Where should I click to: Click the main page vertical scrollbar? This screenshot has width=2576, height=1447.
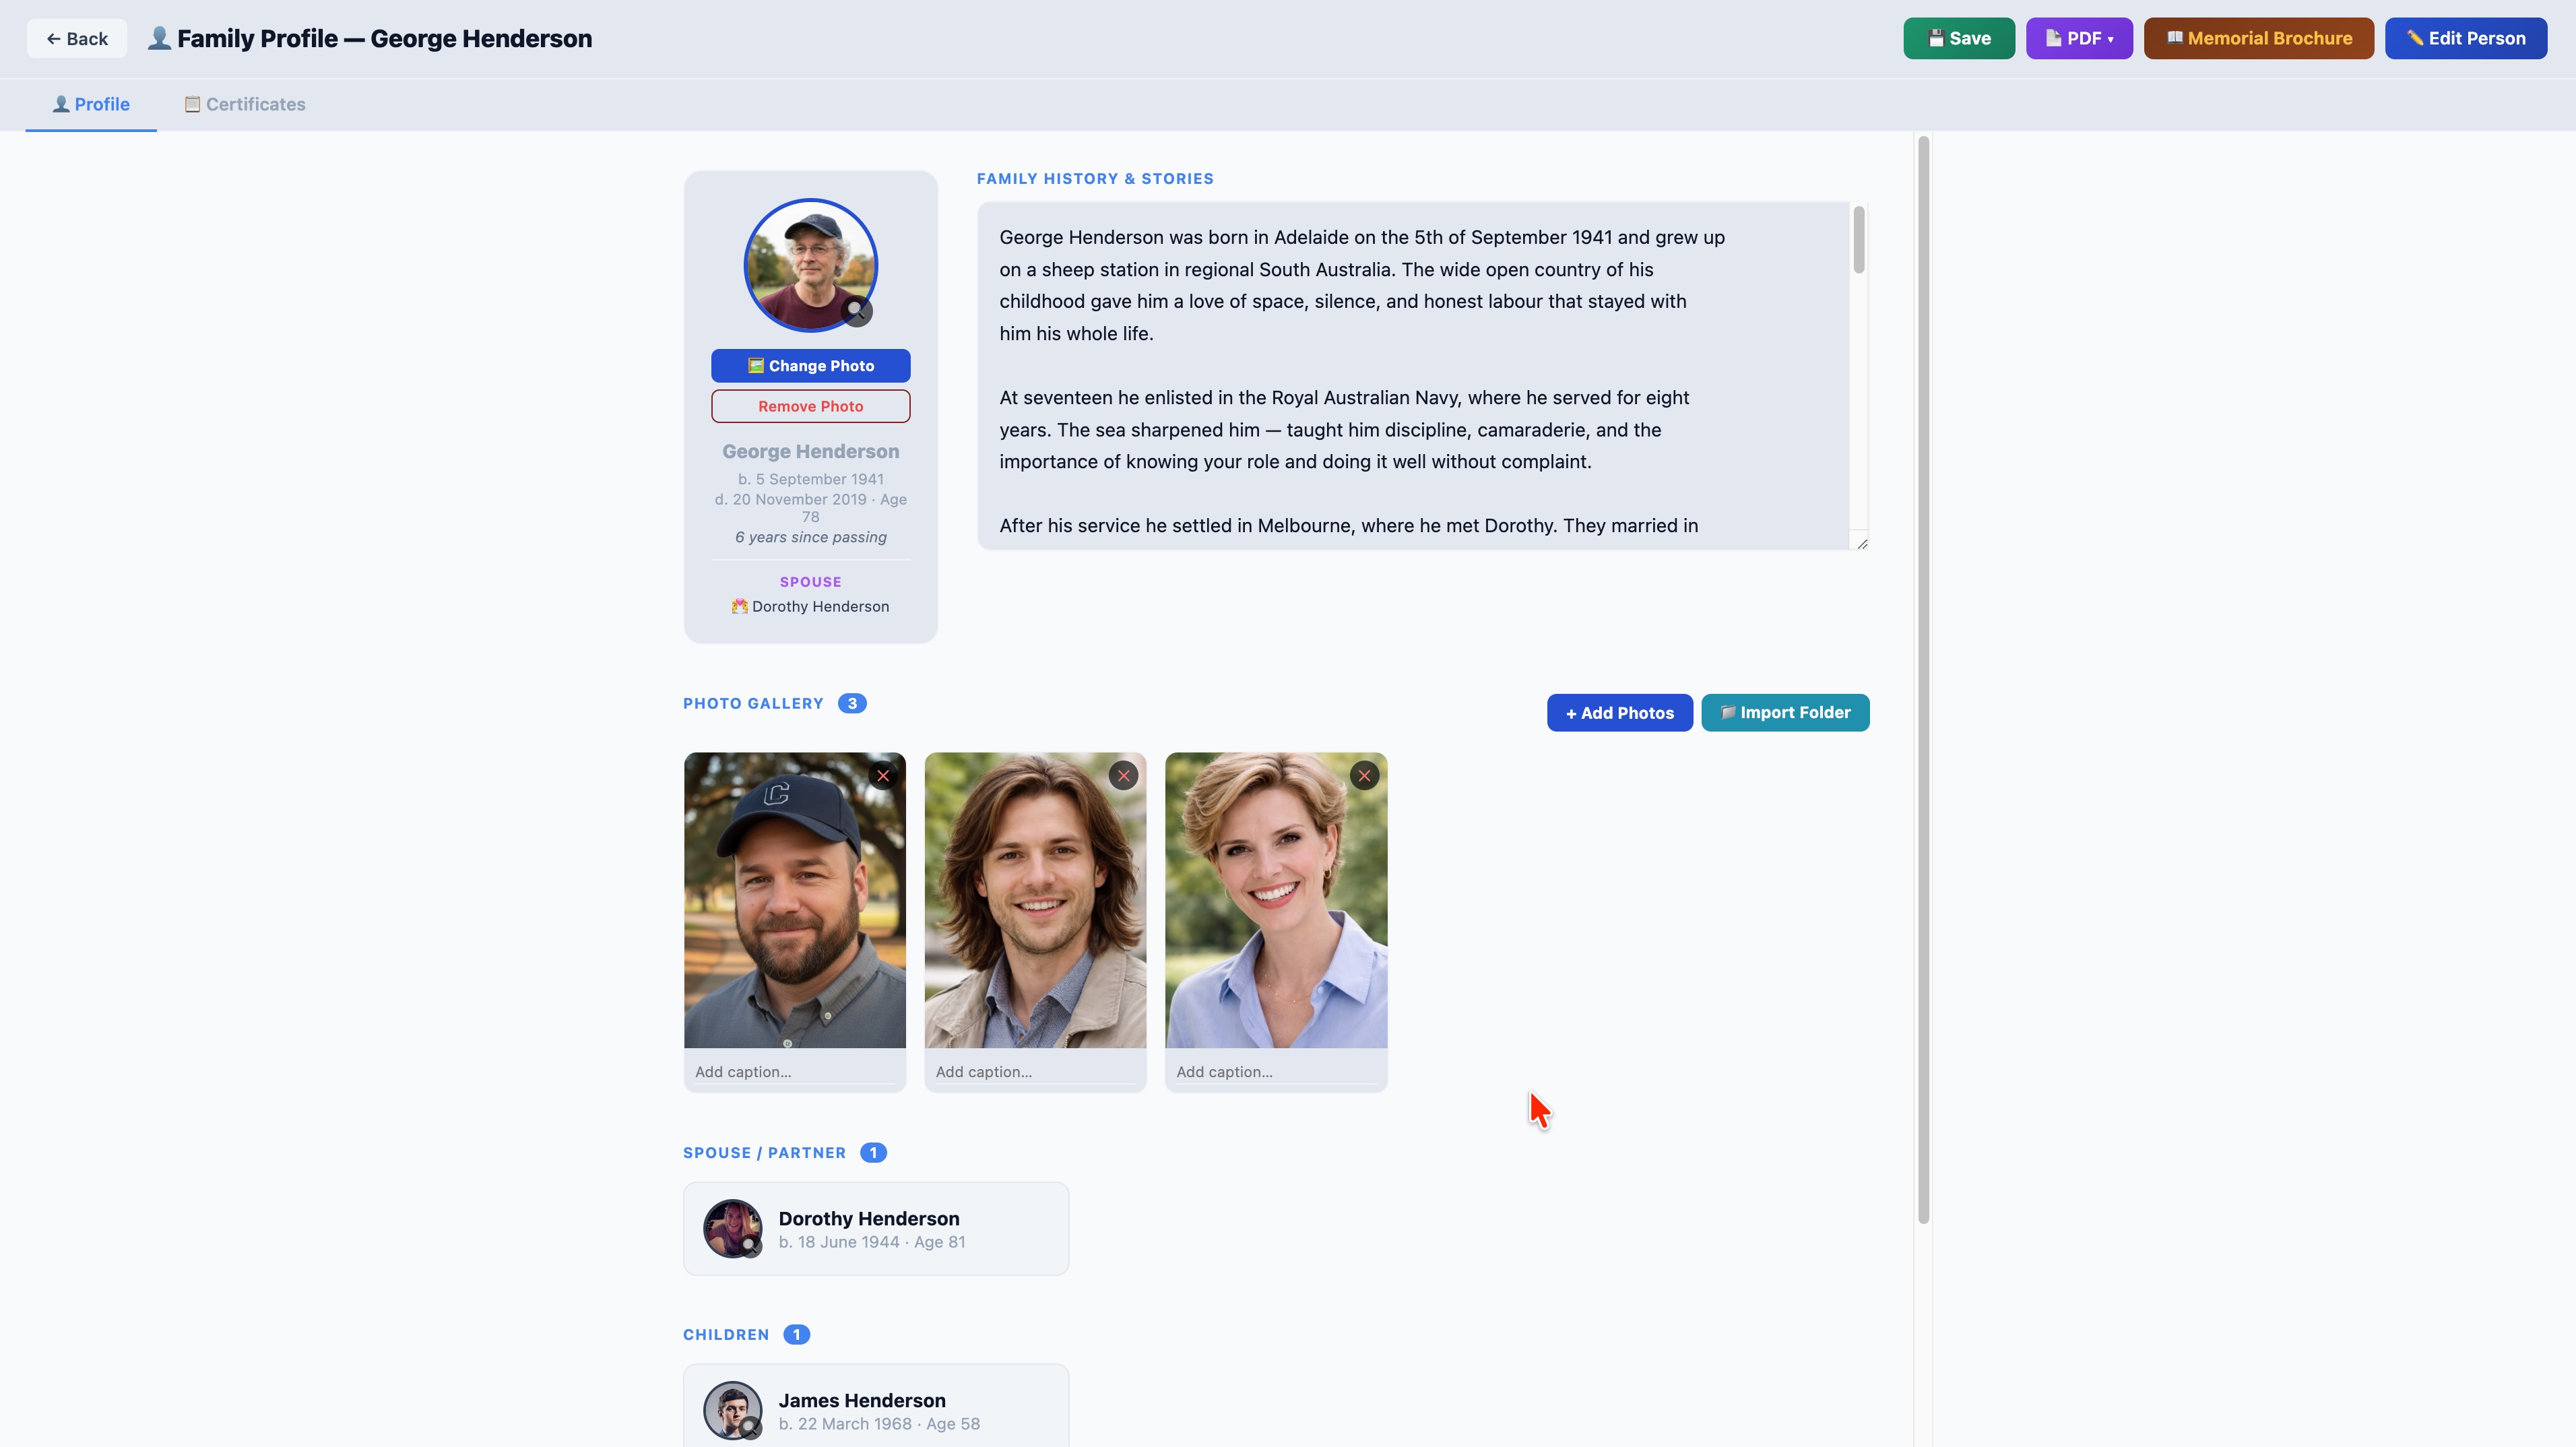click(1923, 680)
